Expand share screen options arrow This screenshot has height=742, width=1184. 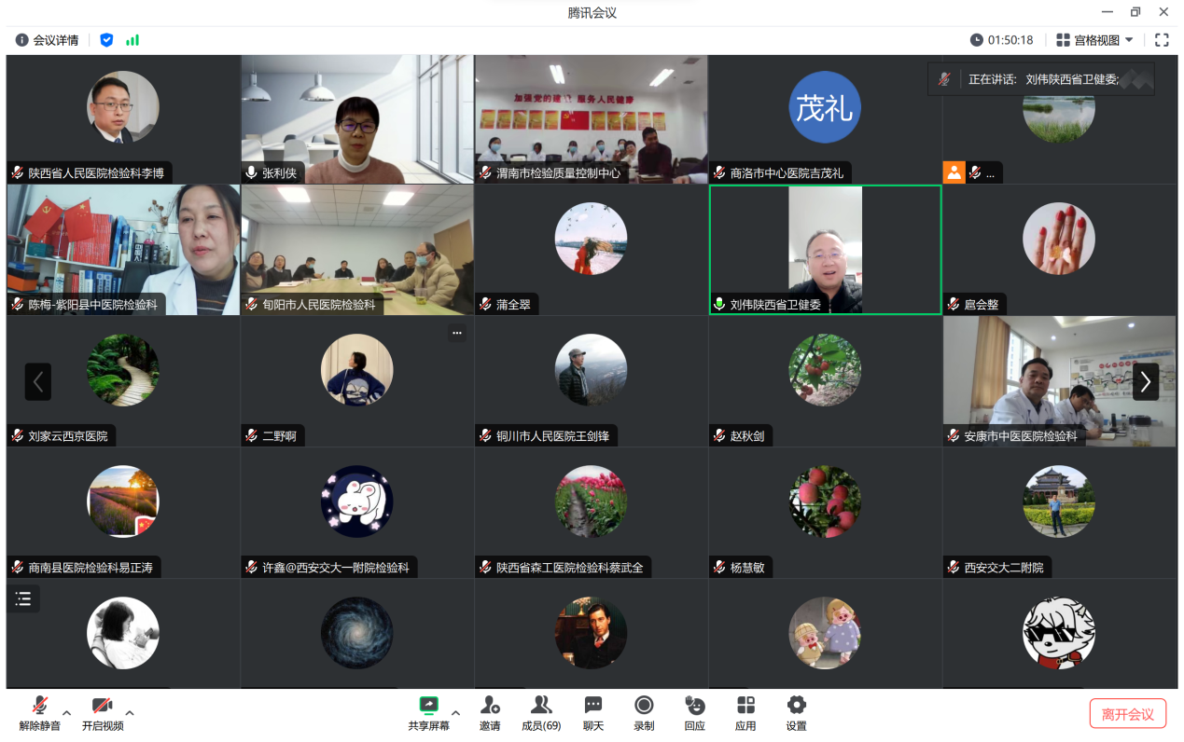tap(455, 713)
